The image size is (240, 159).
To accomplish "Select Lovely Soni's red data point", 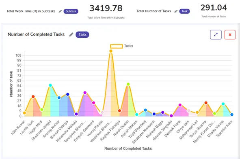I will pyautogui.click(x=33, y=97).
